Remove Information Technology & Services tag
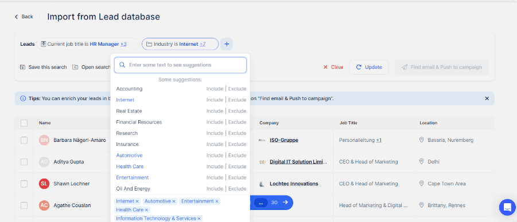 tap(199, 219)
